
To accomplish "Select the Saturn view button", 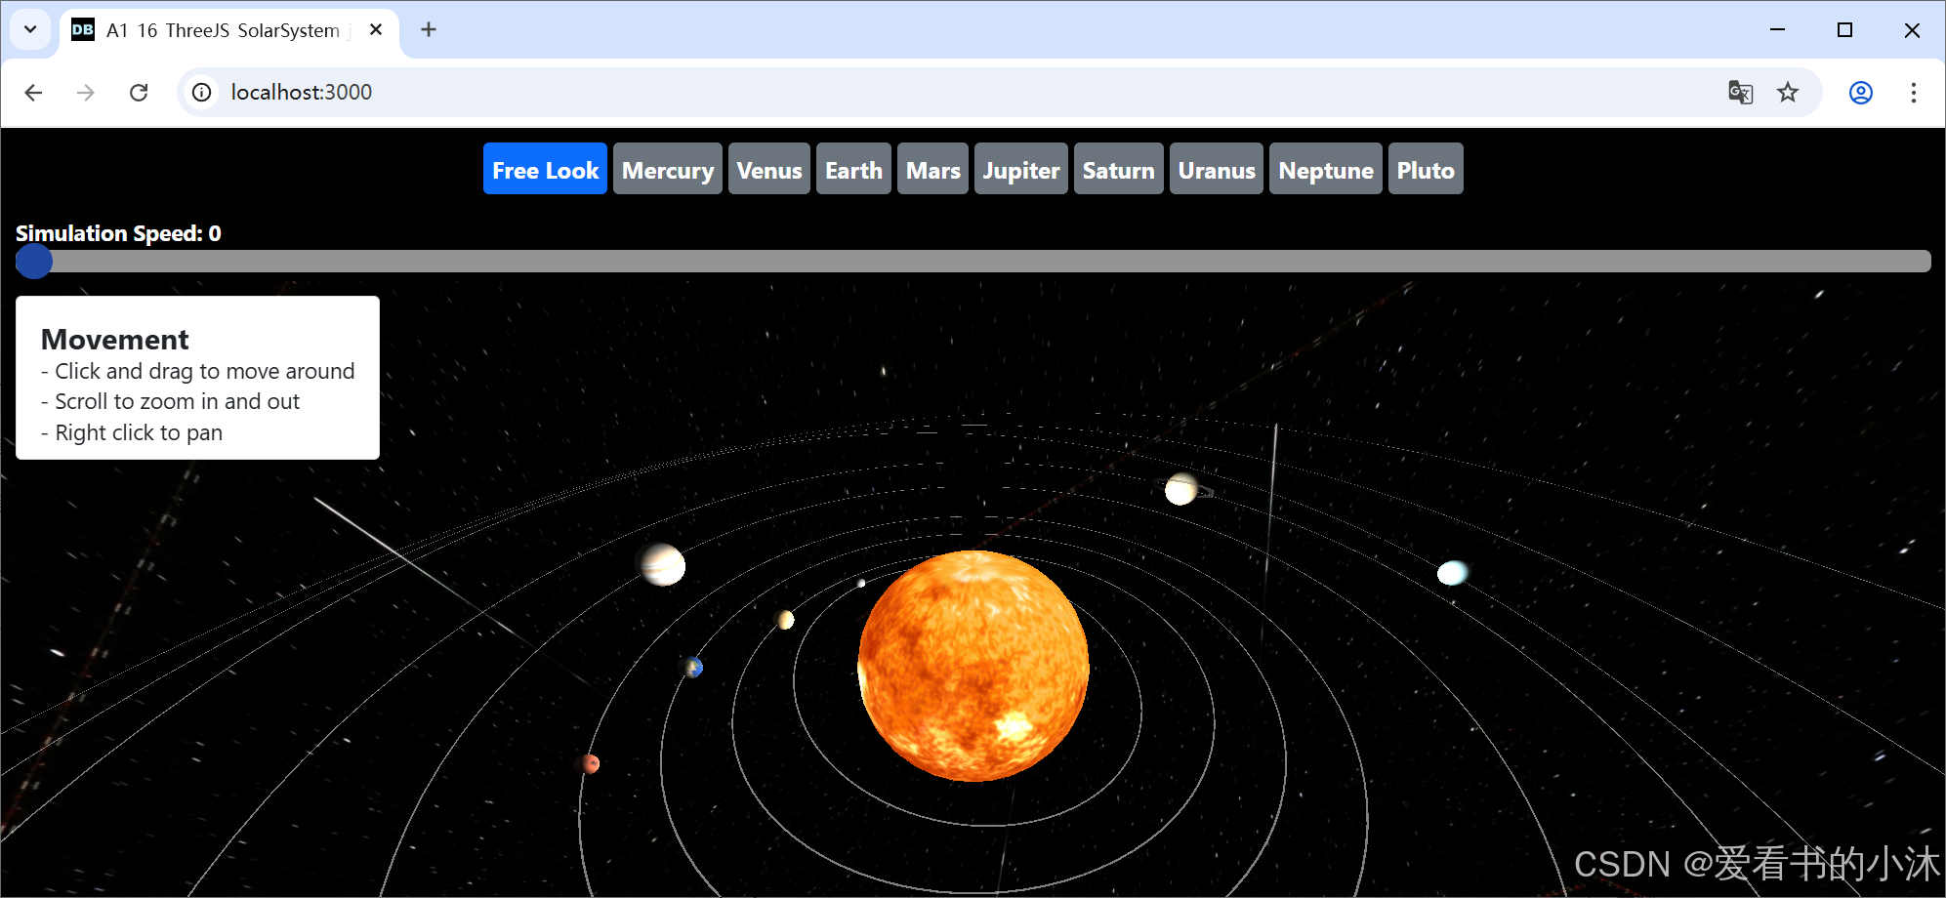I will (x=1119, y=169).
